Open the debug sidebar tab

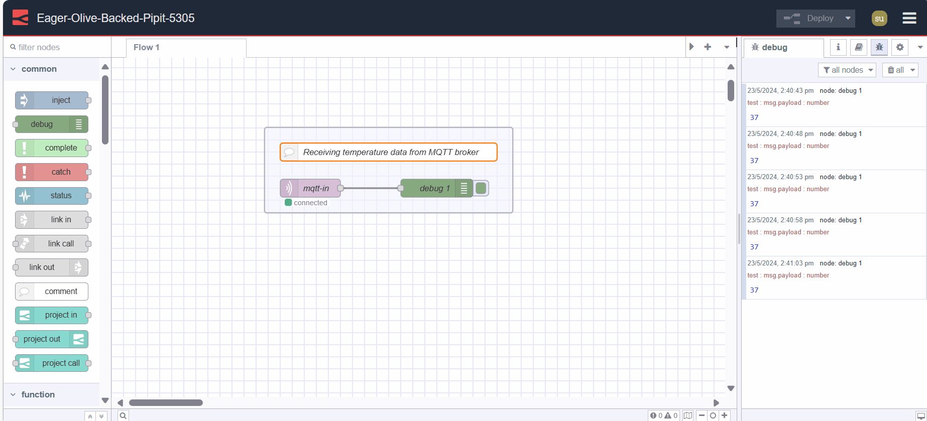pos(783,48)
